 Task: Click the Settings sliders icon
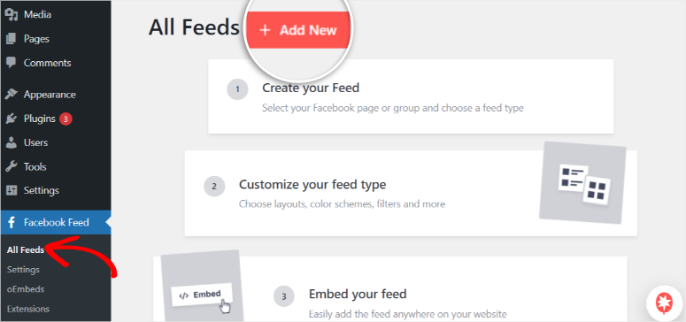11,191
